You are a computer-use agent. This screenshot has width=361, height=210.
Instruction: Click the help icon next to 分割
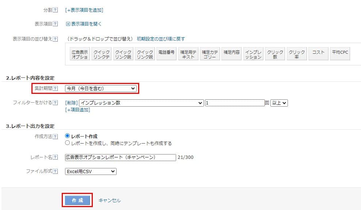(x=55, y=10)
